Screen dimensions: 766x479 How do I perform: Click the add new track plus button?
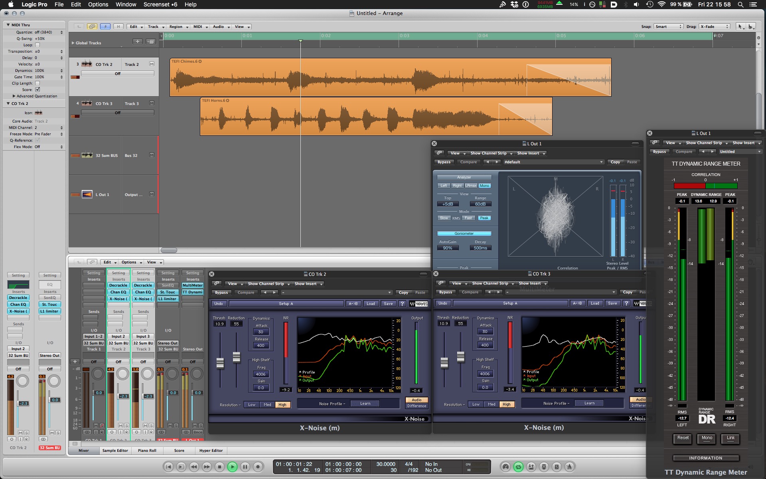(x=138, y=42)
